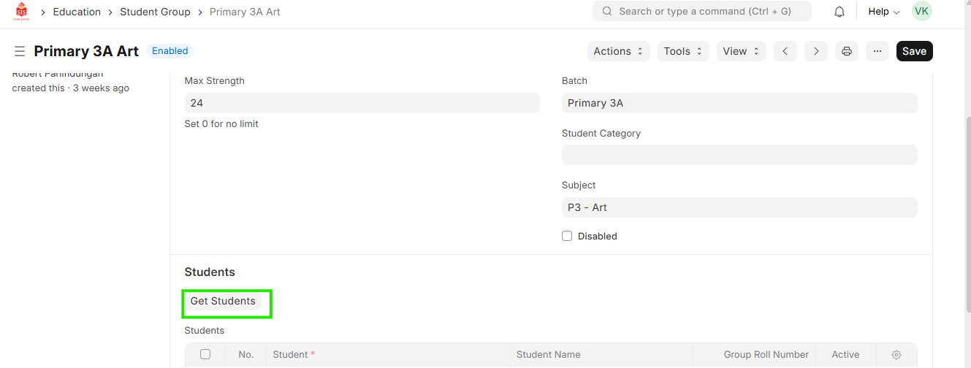Navigate to Education breadcrumb
Viewport: 971px width, 368px height.
click(x=77, y=12)
